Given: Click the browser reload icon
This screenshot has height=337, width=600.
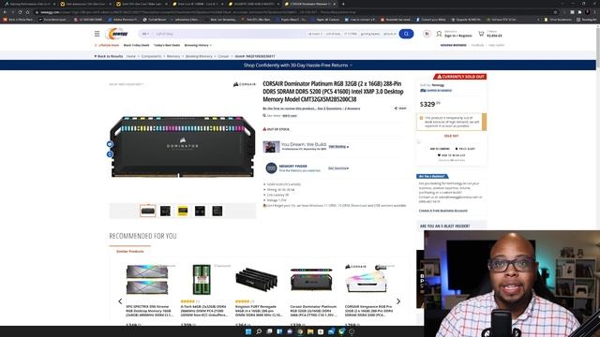Looking at the screenshot, I should pos(20,12).
